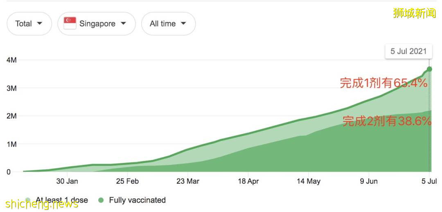Viewport: 442px width, 212px height.
Task: Click the arrow icon next to All time
Action: pos(183,23)
